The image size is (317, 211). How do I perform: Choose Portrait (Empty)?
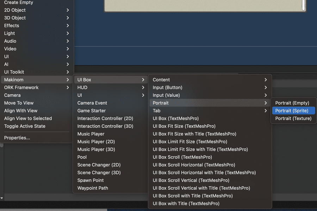[x=293, y=103]
